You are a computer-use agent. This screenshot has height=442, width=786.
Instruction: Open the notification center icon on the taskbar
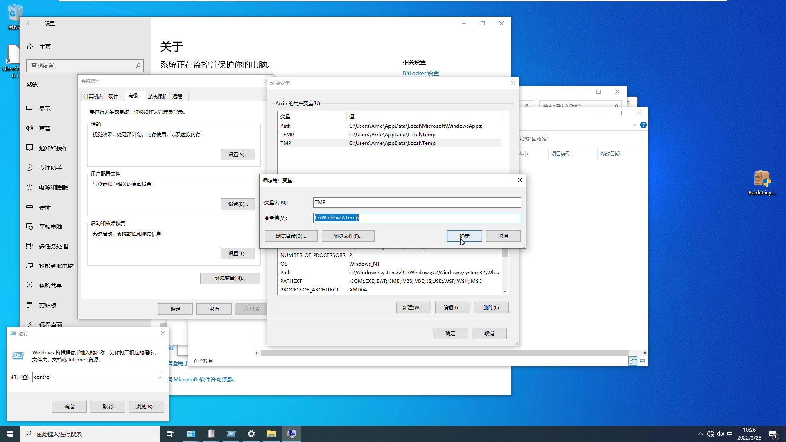[773, 434]
